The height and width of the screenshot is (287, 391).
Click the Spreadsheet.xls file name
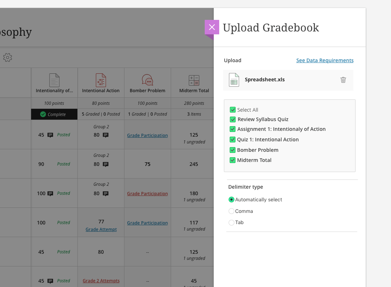pyautogui.click(x=264, y=80)
